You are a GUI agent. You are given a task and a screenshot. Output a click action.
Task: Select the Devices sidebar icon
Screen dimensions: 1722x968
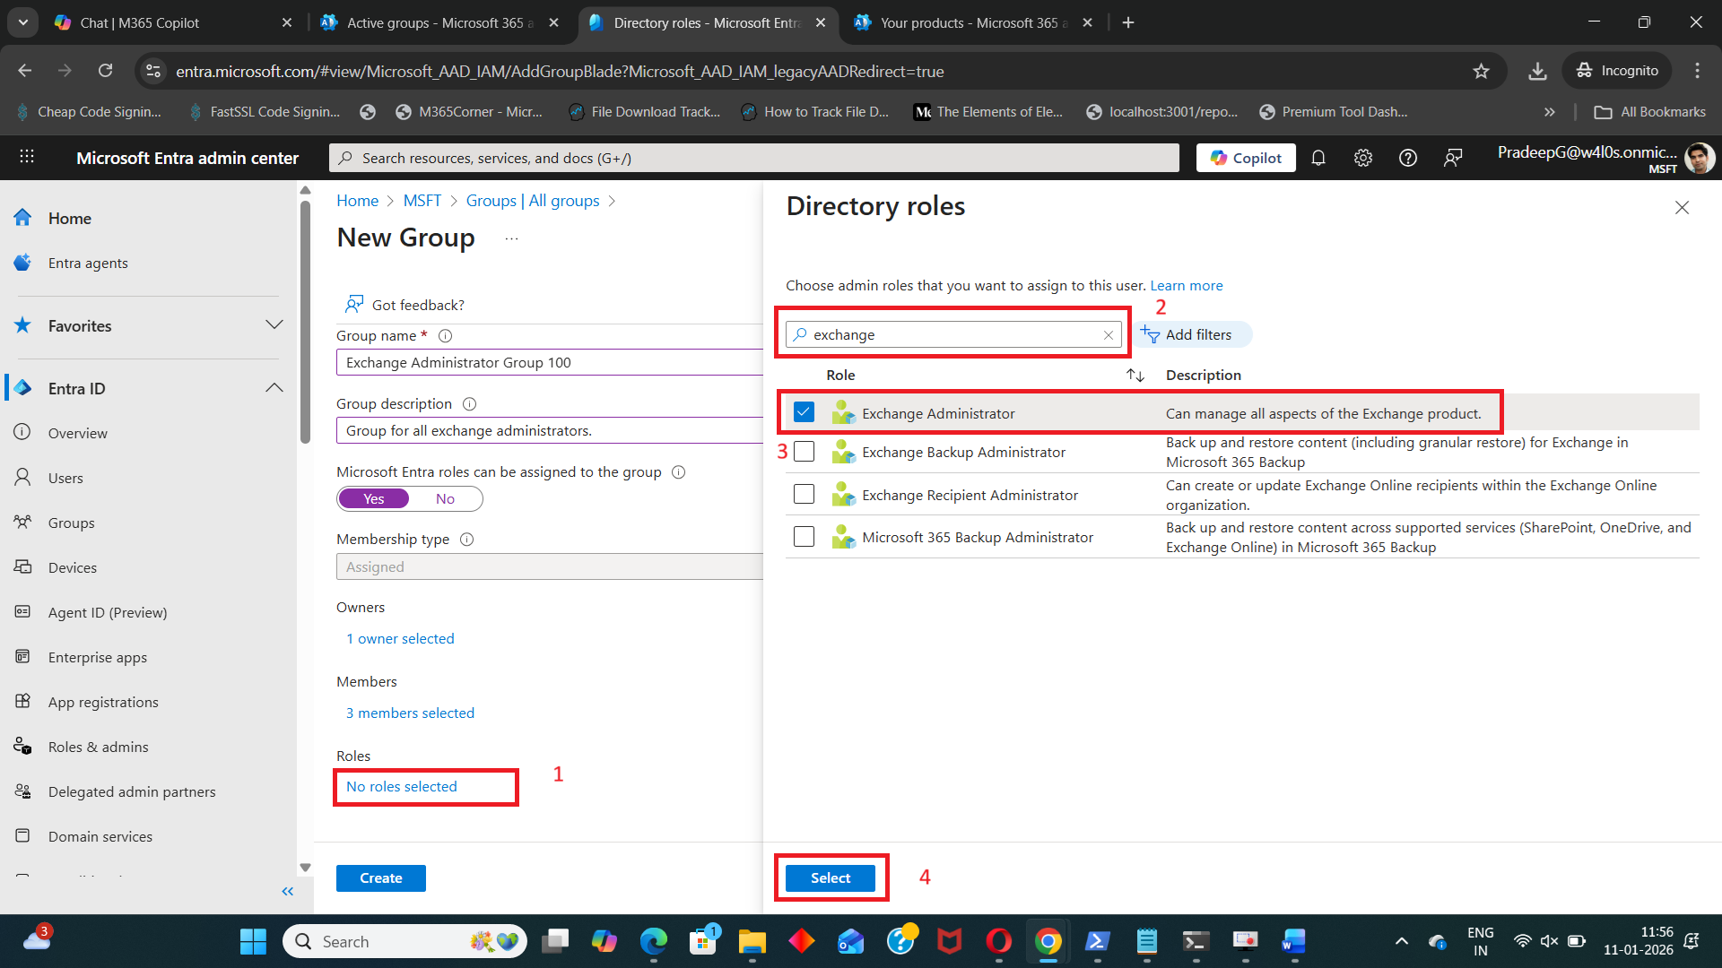(x=24, y=566)
